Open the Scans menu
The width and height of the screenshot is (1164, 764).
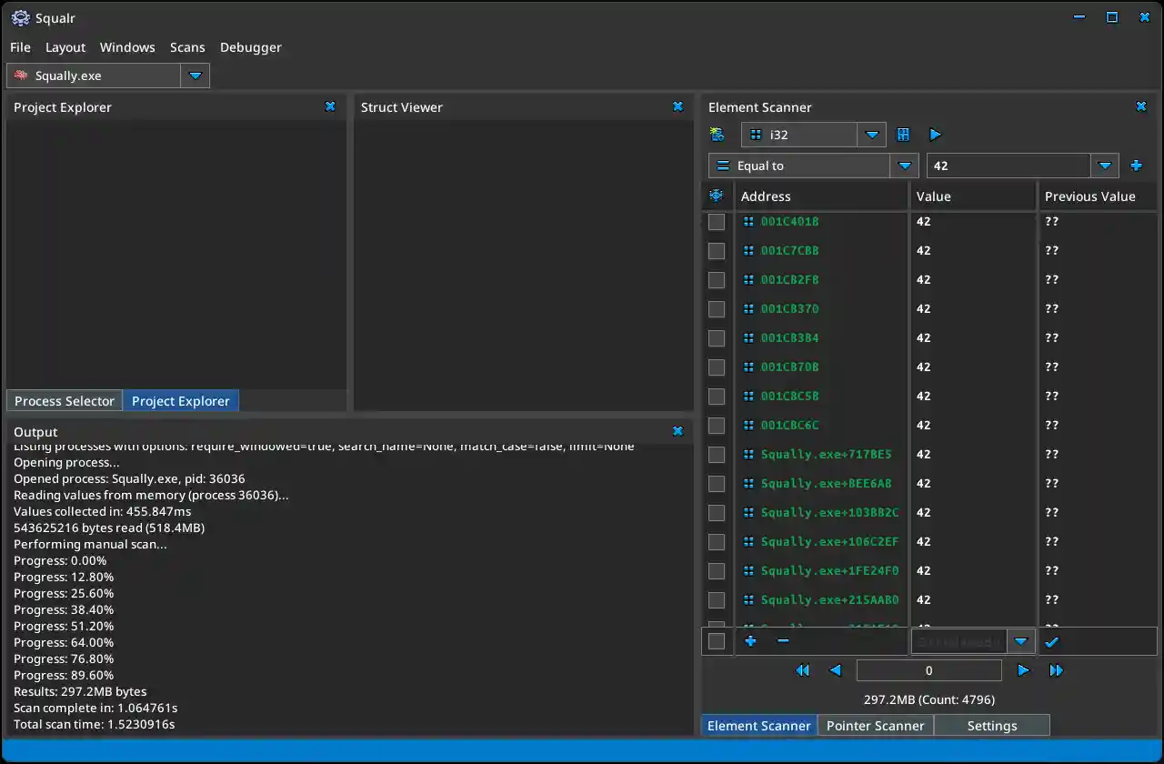(x=187, y=47)
